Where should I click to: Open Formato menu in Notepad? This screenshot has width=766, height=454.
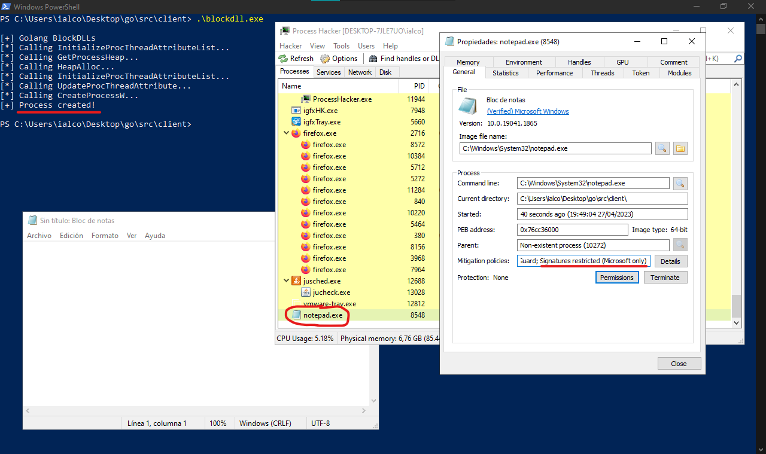point(105,236)
